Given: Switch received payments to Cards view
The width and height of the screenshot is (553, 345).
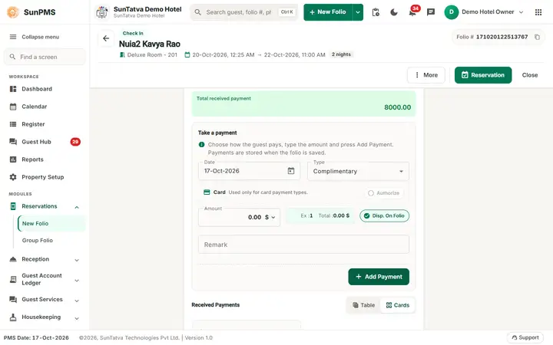Looking at the screenshot, I should pos(398,305).
